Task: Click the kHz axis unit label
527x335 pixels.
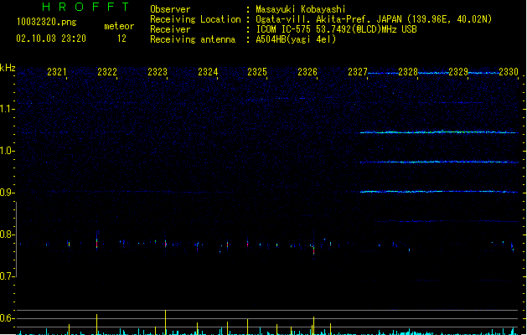Action: pos(8,68)
